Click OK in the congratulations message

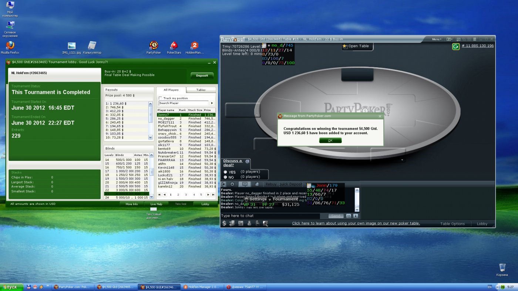pos(330,141)
